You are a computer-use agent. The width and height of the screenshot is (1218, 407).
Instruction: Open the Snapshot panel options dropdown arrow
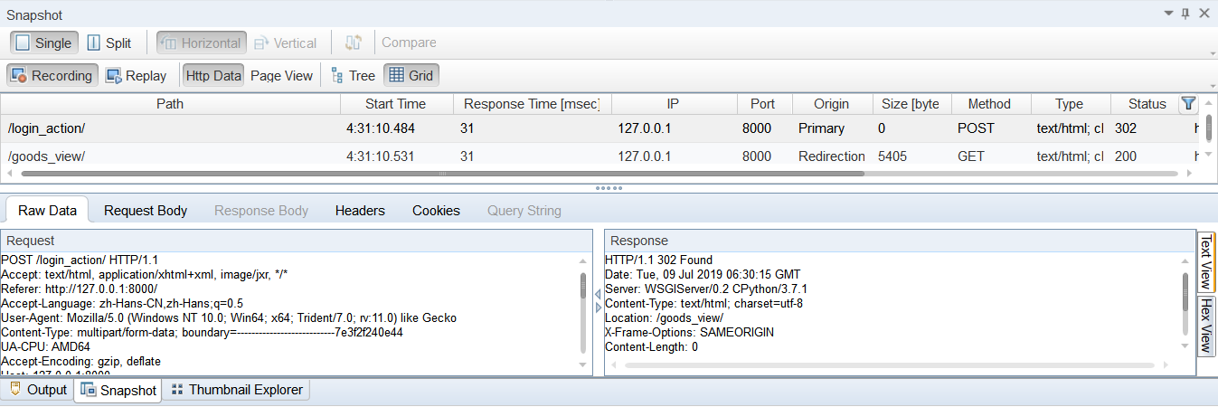pos(1167,14)
